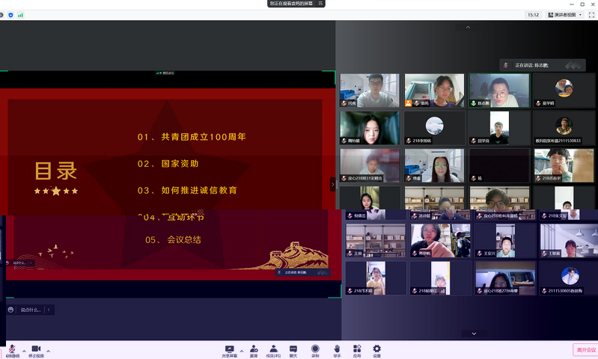Unmute microphone via 解除静音 button
Screen dimensions: 598x359
(x=13, y=351)
